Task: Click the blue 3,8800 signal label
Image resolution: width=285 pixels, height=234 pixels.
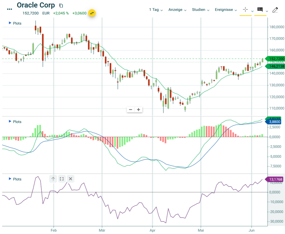Action: pos(273,122)
